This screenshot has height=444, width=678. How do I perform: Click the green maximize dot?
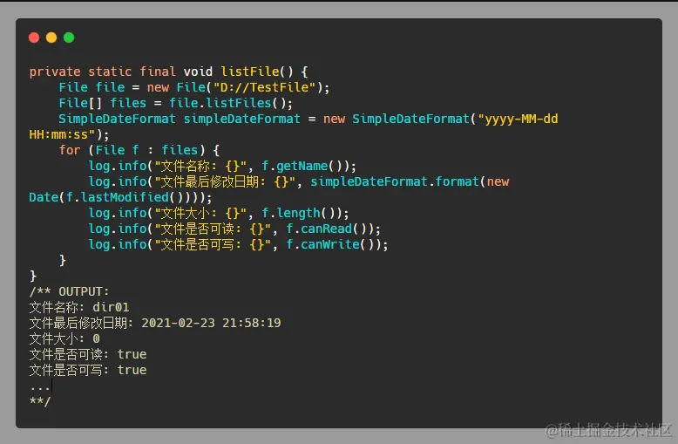pos(69,38)
